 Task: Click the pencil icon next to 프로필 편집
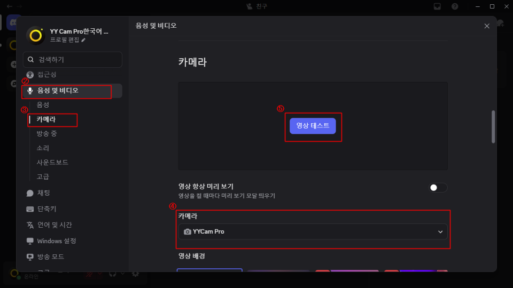83,41
